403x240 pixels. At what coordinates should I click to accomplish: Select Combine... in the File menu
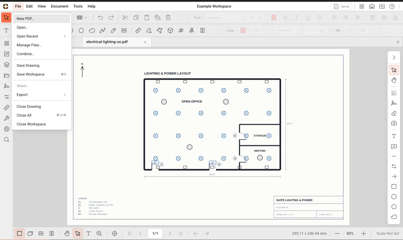click(42, 54)
